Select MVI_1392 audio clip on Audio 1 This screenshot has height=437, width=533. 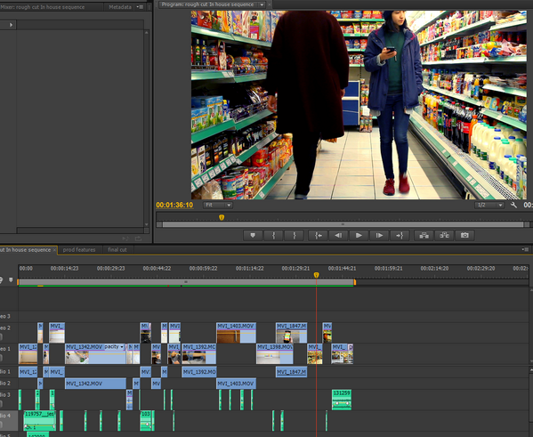(198, 372)
